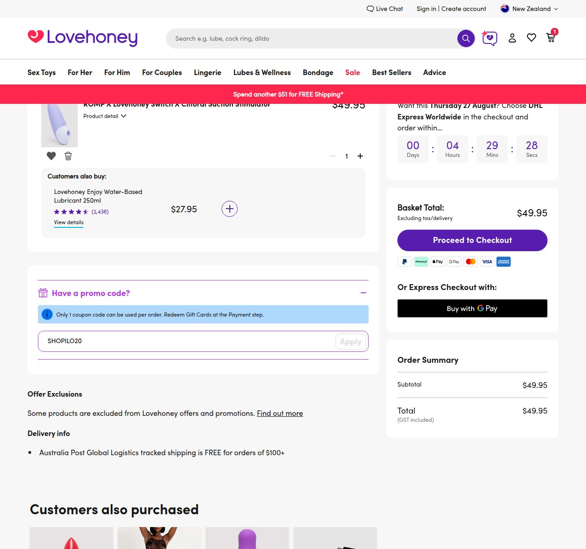This screenshot has height=549, width=586.
Task: Click Proceed to Checkout button
Action: click(x=472, y=240)
